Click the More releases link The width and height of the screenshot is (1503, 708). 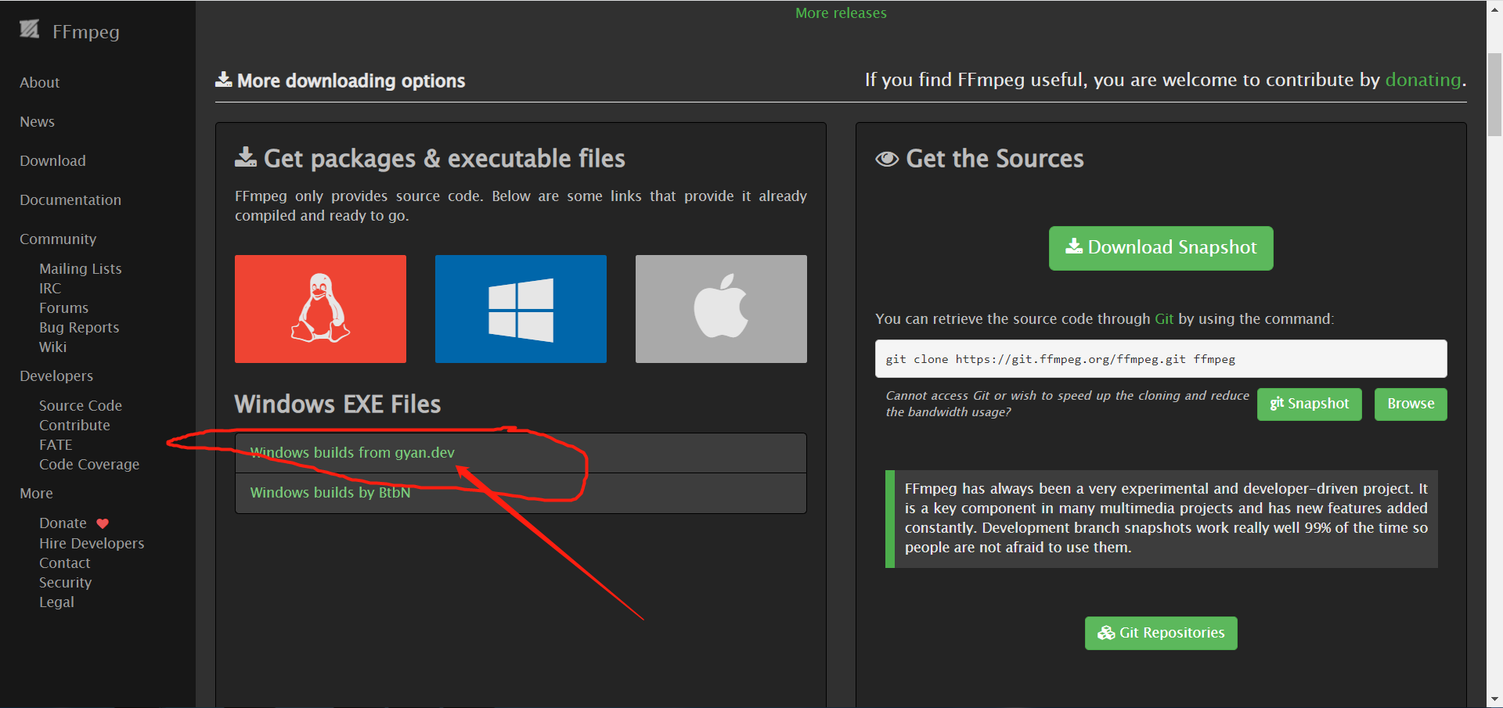(x=841, y=13)
